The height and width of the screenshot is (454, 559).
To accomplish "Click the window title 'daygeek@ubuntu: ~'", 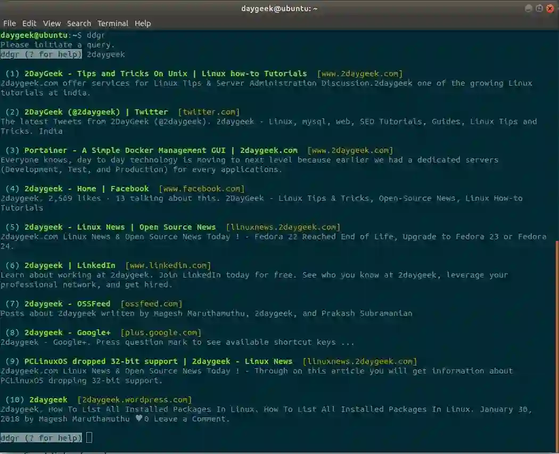I will [279, 9].
